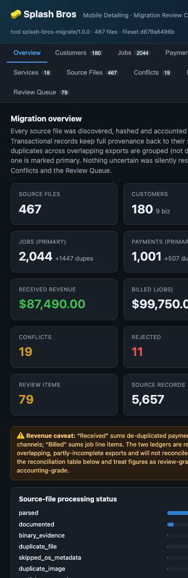This screenshot has height=578, width=188.
Task: Click the 'skipped_os_metadata' status label
Action: click(x=50, y=557)
